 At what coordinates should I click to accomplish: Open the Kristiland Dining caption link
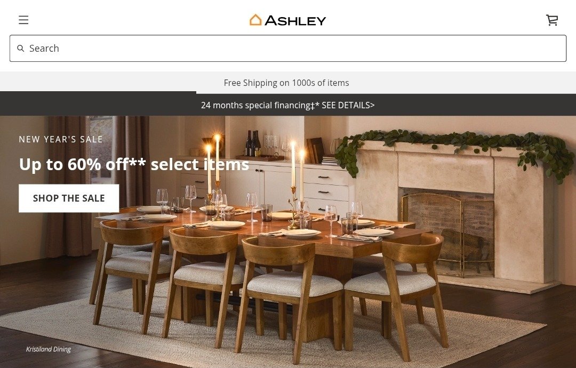point(49,349)
